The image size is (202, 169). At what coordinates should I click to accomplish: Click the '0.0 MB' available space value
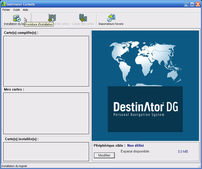[183, 151]
